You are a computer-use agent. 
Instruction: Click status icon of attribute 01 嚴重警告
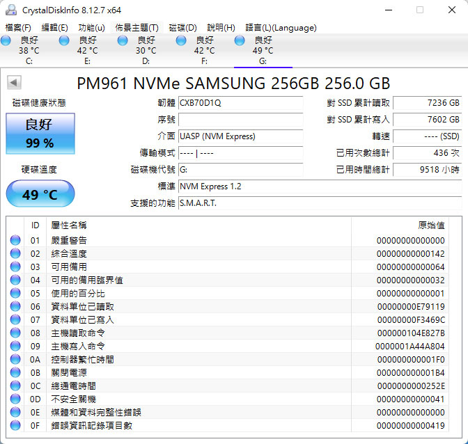click(15, 240)
